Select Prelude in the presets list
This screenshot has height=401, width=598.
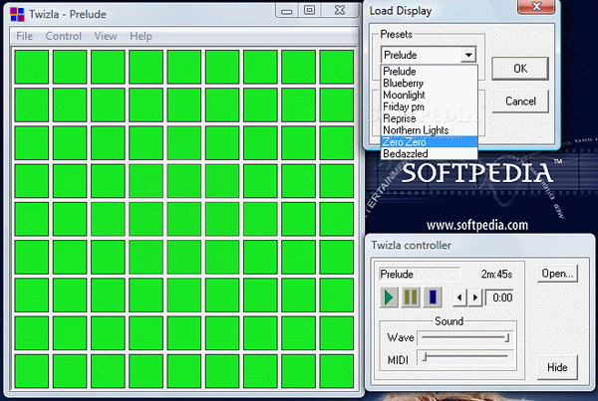click(429, 72)
